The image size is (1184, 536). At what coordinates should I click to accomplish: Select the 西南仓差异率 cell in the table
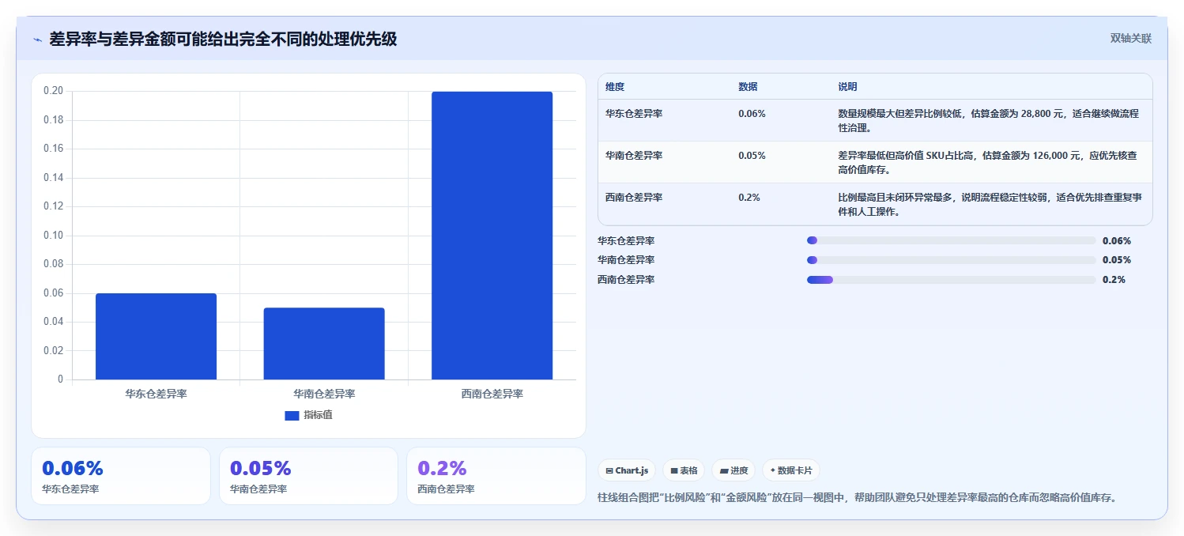click(634, 198)
